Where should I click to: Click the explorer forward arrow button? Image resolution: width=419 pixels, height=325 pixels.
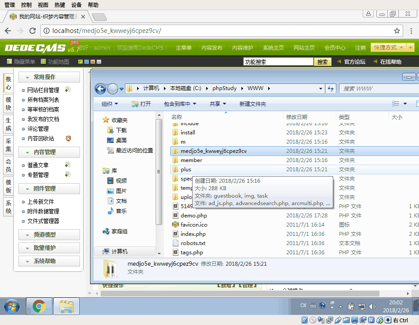point(113,89)
